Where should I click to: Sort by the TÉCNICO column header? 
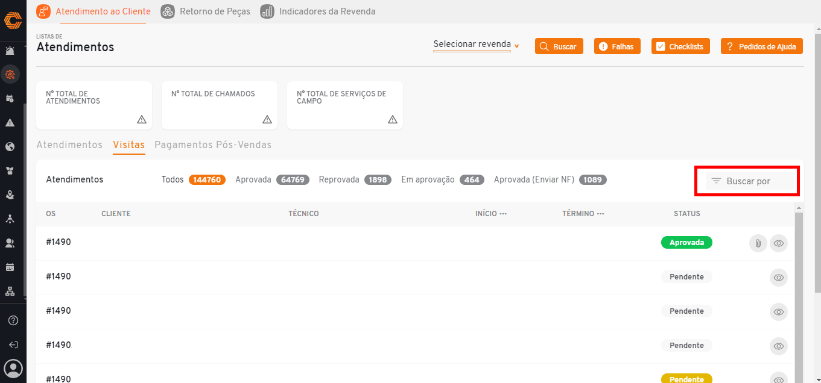point(303,214)
